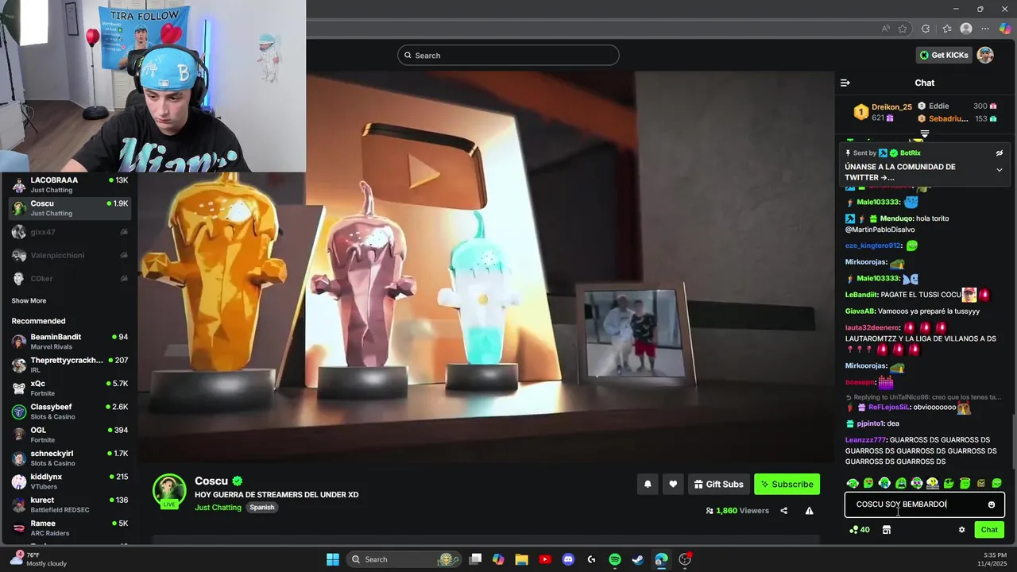This screenshot has width=1017, height=572.
Task: Open browser profile account icon
Action: pos(966,29)
